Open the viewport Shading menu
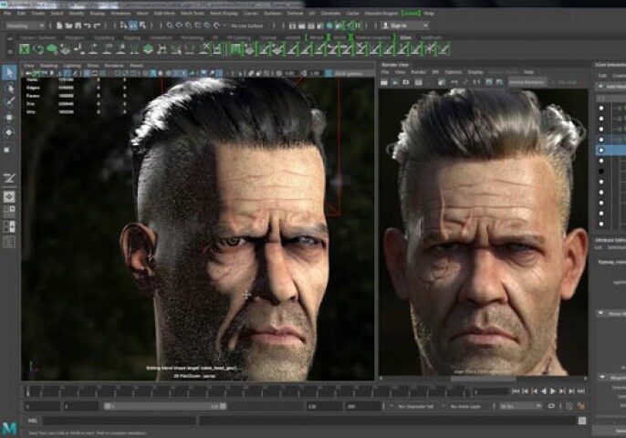626x438 pixels. 48,66
